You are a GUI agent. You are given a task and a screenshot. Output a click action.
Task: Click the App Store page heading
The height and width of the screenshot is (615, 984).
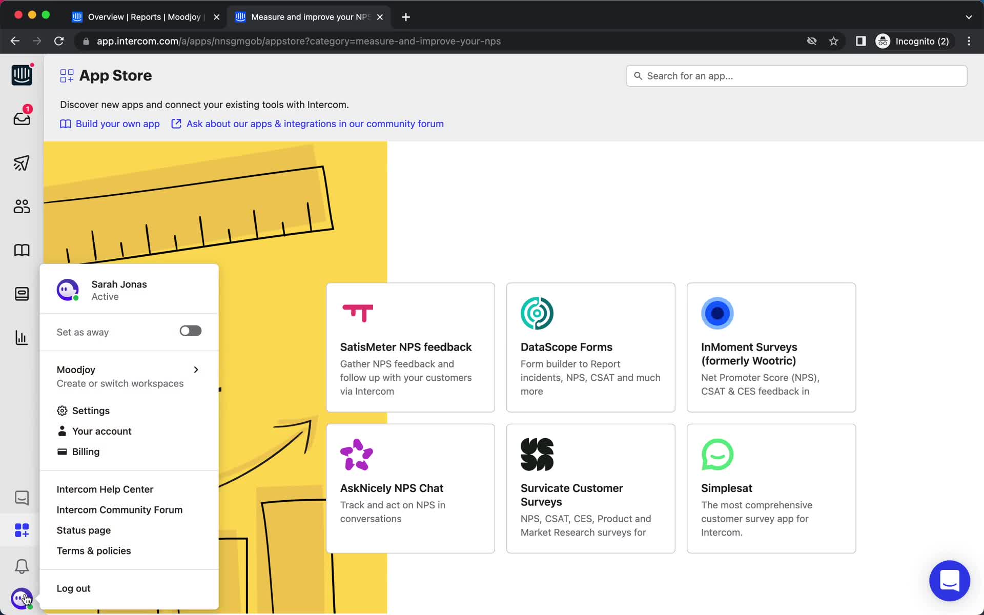115,75
